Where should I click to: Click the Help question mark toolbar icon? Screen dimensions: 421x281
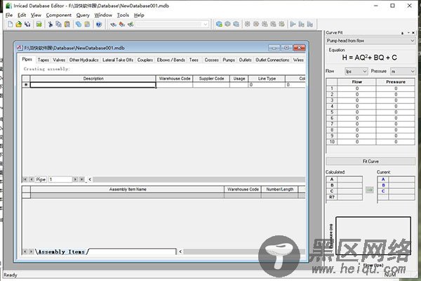click(x=99, y=25)
